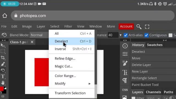Image resolution: width=176 pixels, height=99 pixels.
Task: Choose Inverse in Select menu
Action: pyautogui.click(x=71, y=49)
